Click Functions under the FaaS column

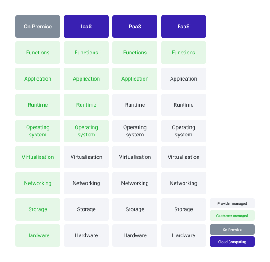click(184, 53)
